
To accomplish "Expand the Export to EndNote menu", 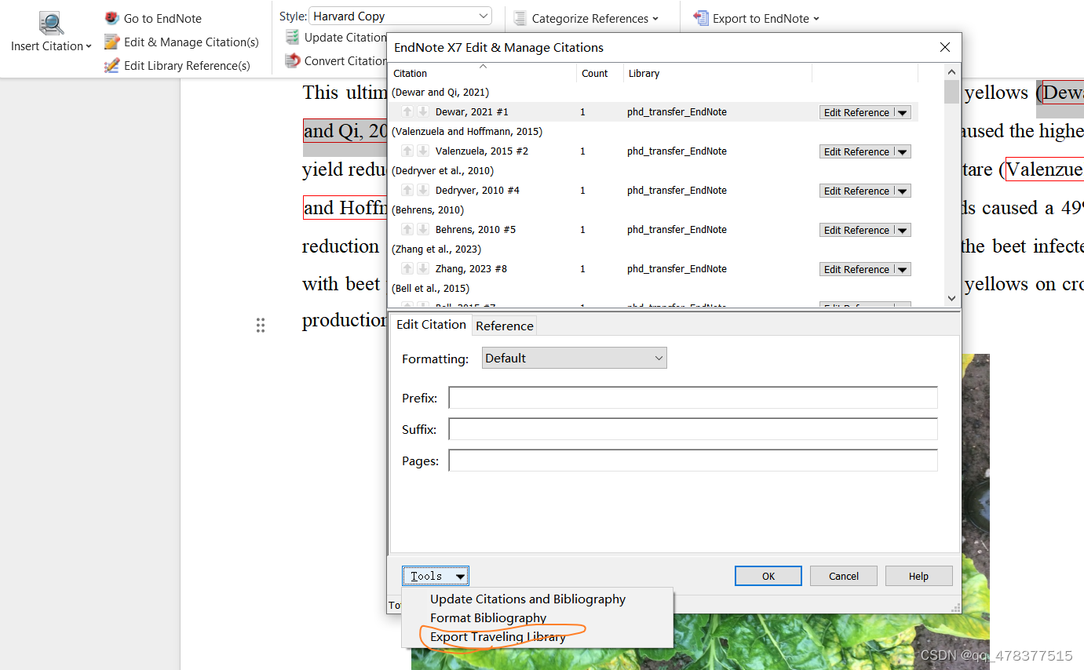I will pos(816,19).
